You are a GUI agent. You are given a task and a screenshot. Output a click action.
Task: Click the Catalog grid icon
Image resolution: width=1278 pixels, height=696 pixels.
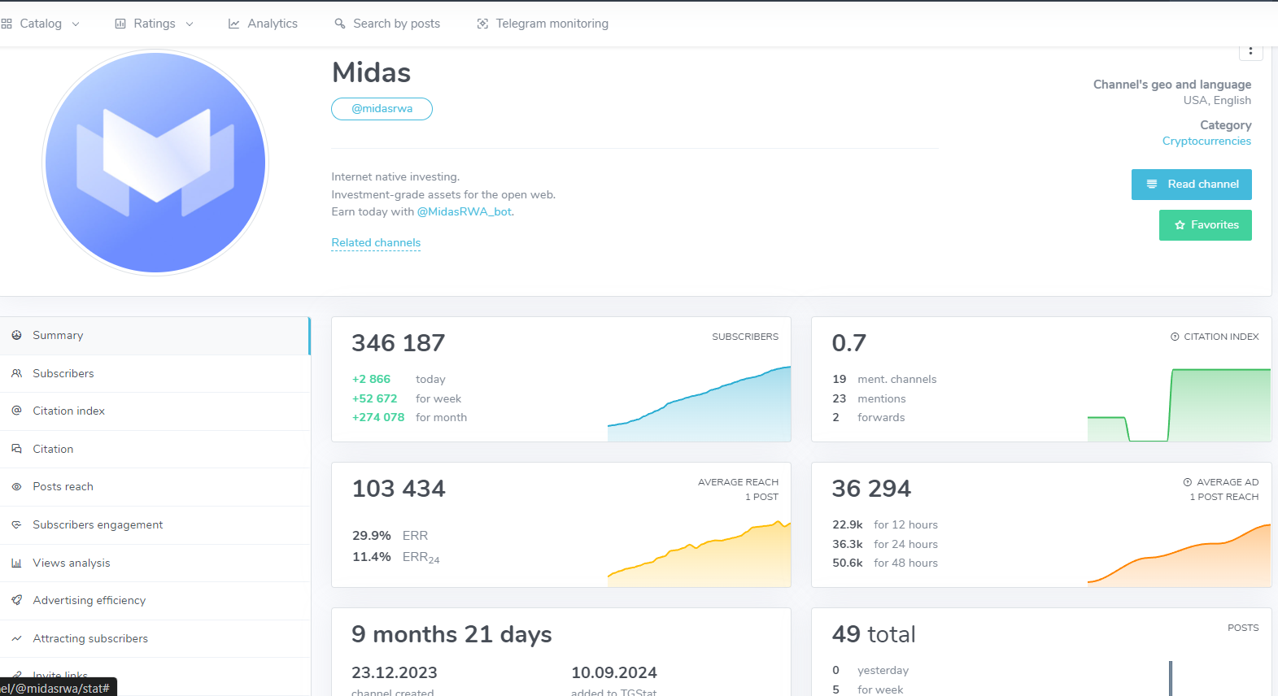pos(7,24)
